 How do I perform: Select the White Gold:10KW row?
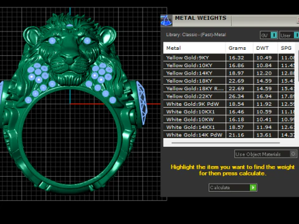[229, 119]
